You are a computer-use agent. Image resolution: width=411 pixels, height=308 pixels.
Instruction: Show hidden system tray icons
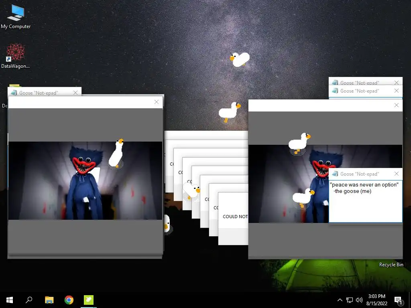click(340, 300)
